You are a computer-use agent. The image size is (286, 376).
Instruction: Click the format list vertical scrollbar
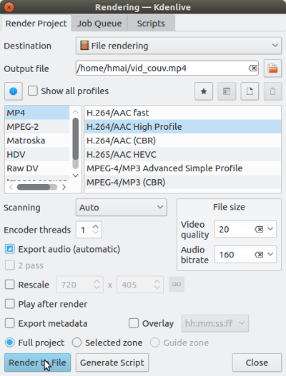pos(76,139)
